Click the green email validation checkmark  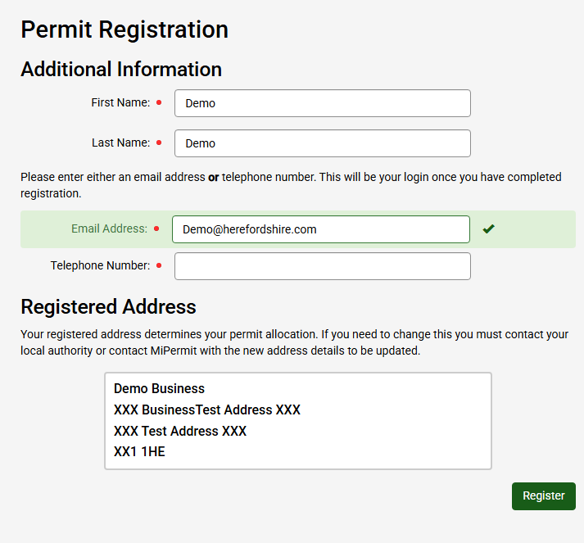489,229
